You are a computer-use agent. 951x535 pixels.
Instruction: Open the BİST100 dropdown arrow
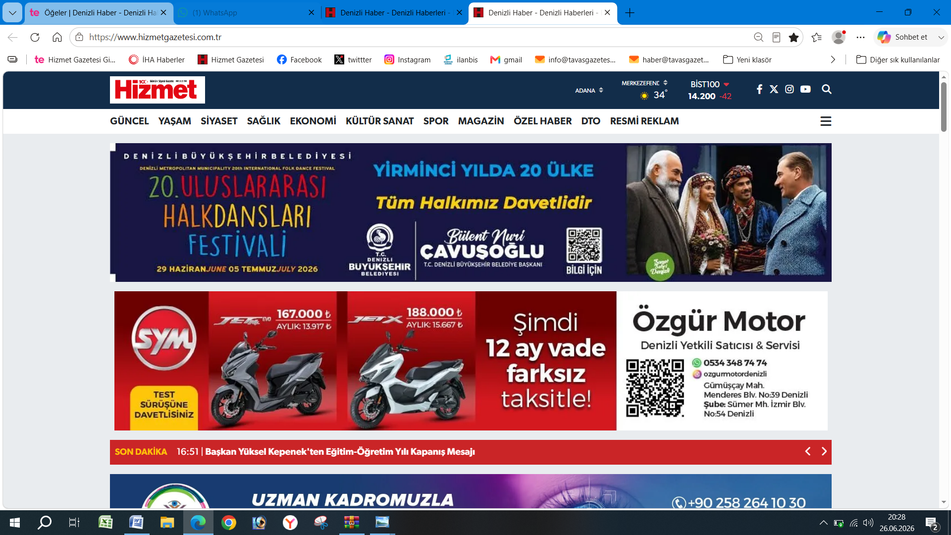click(726, 84)
